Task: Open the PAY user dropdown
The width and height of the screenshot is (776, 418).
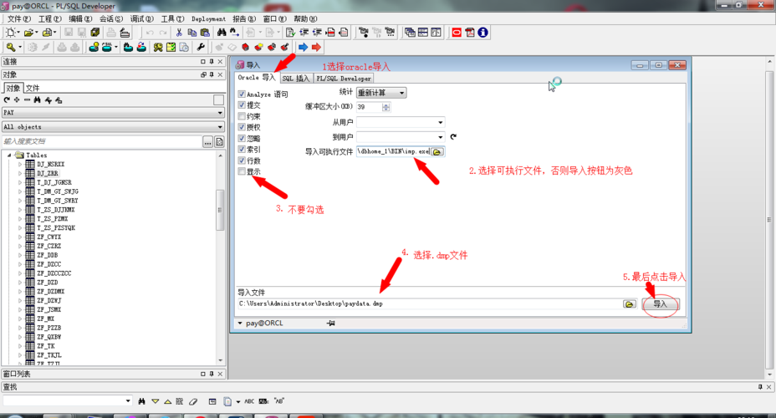Action: pos(114,113)
